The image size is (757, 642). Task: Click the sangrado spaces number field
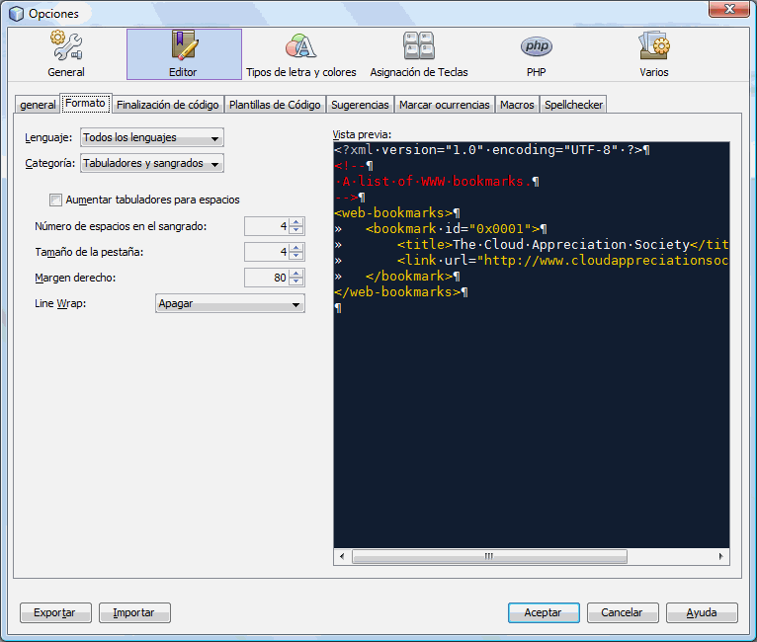tap(267, 226)
